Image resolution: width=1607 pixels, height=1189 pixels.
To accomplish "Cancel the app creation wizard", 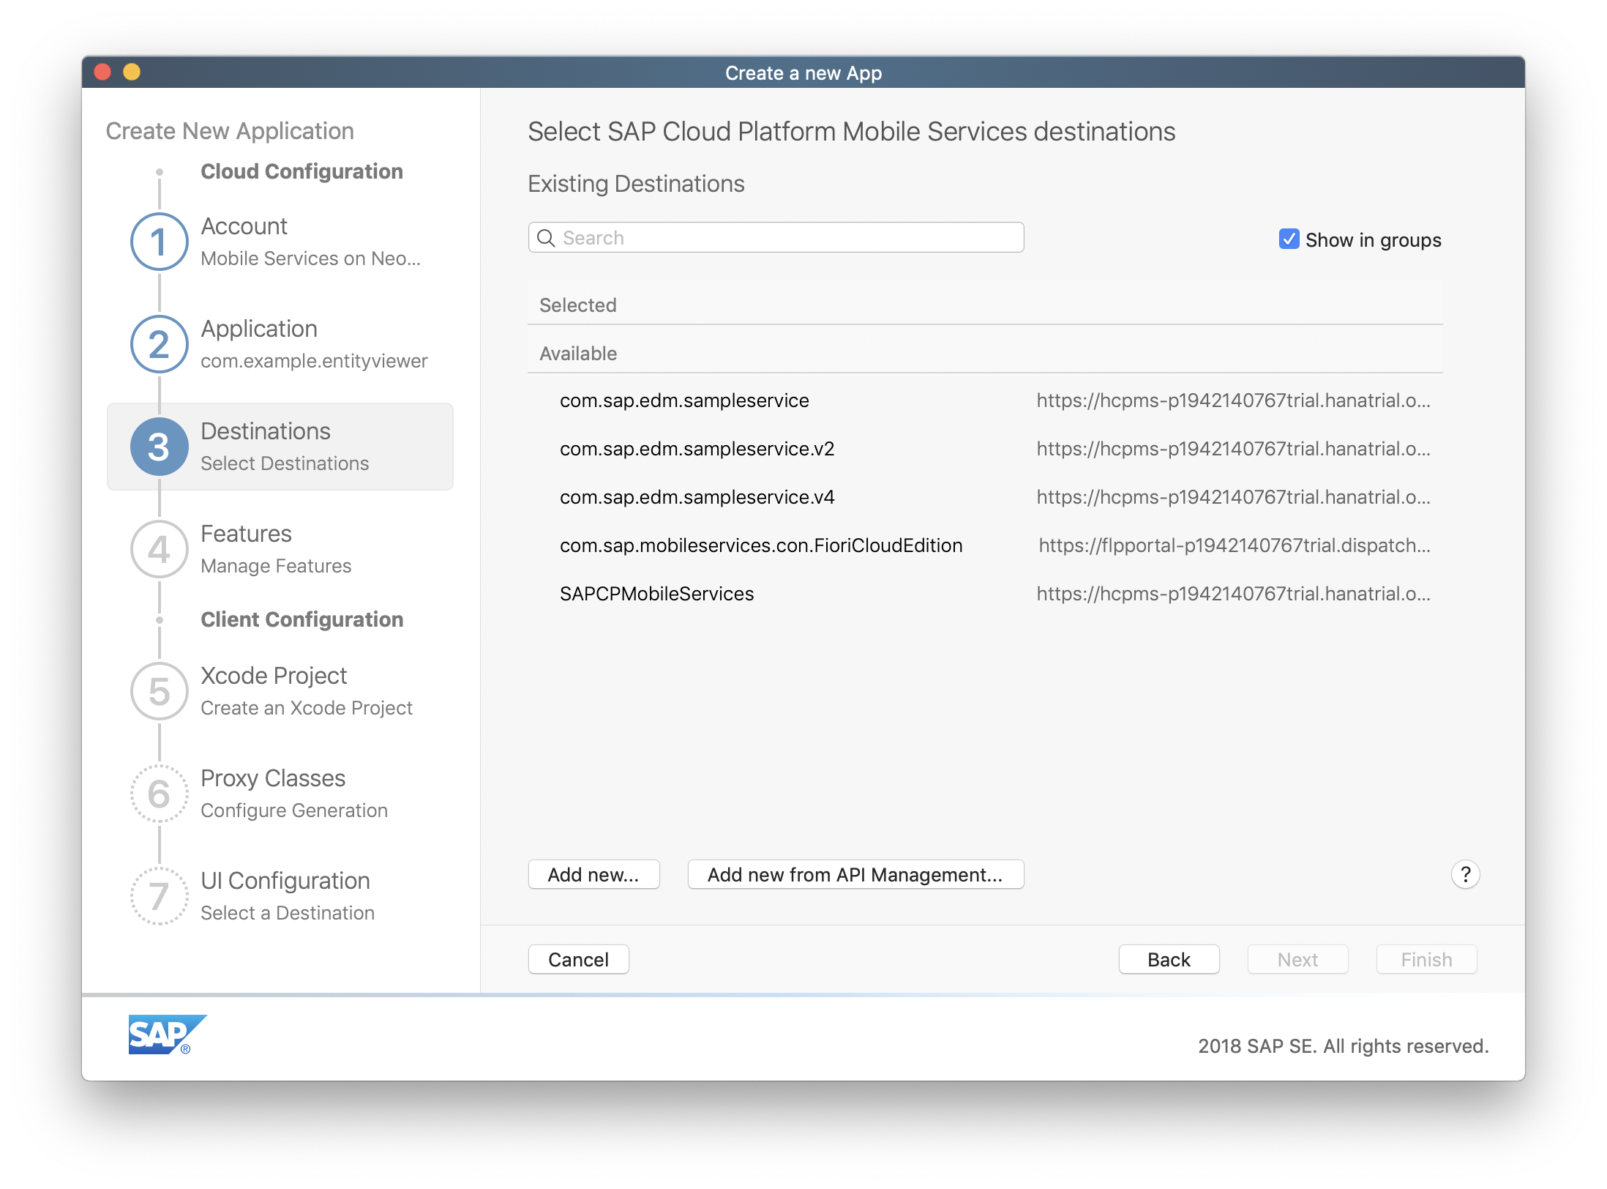I will pos(578,960).
